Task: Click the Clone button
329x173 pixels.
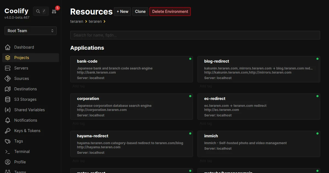Action: [x=140, y=12]
